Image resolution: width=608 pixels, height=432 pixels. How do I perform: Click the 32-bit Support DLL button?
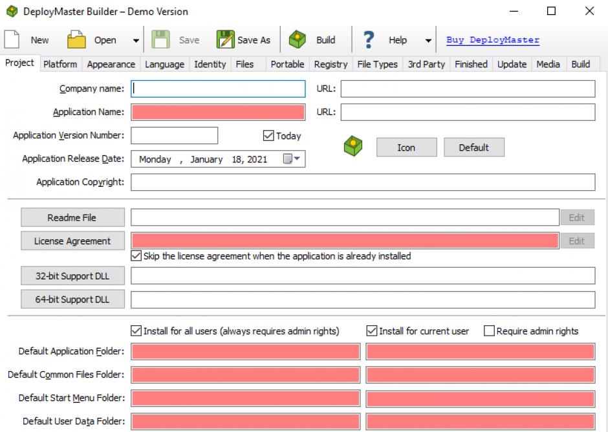pos(72,275)
